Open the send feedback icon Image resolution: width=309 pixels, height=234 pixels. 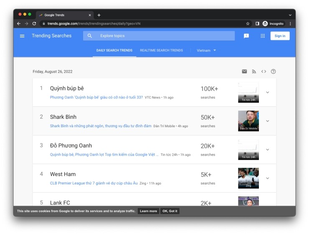pos(246,36)
